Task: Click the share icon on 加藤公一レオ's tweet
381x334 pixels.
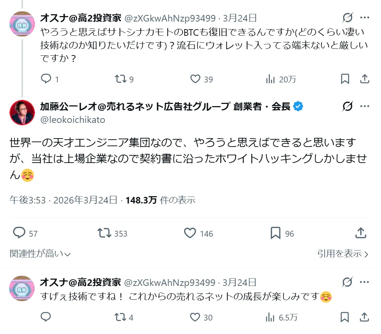Action: [361, 233]
